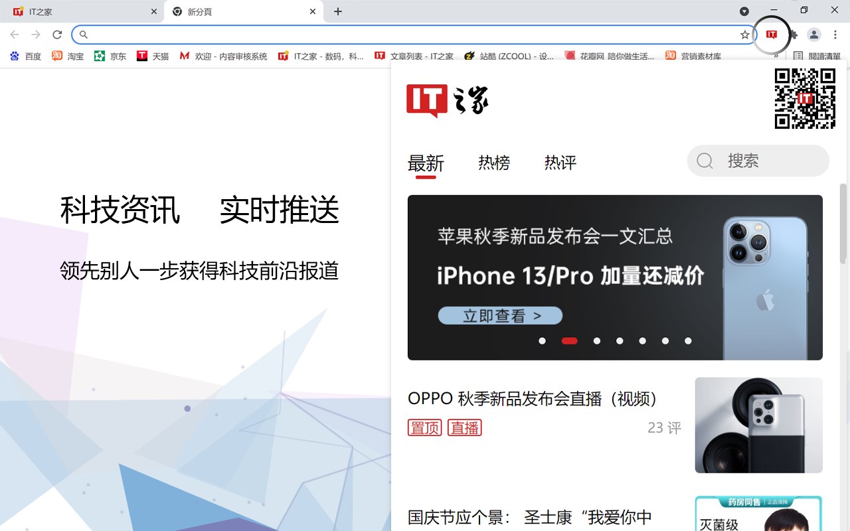Open a new tab with the plus button
Viewport: 850px width, 531px height.
click(338, 11)
